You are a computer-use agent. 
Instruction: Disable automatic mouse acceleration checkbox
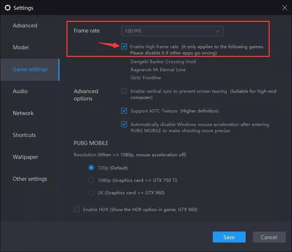pos(124,124)
